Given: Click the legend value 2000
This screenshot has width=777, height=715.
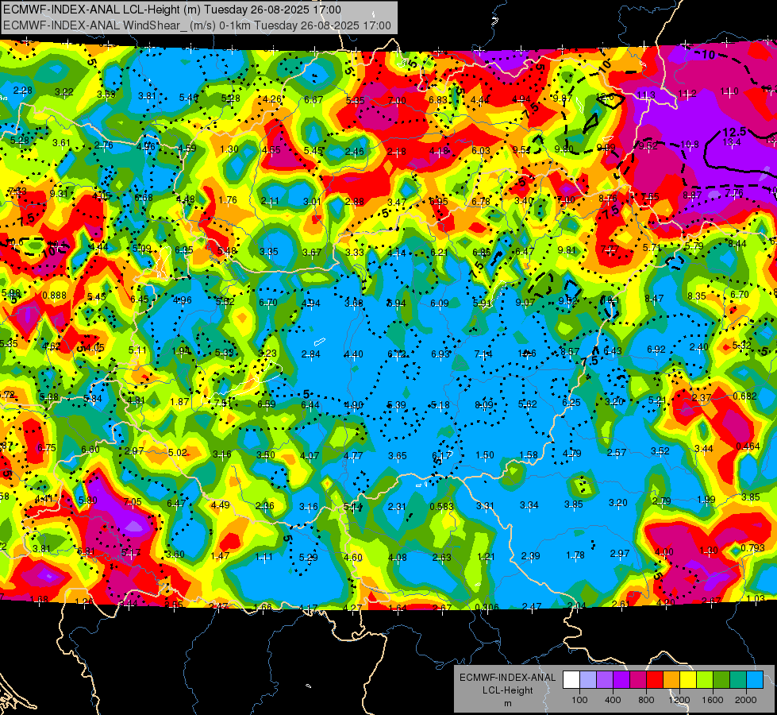Looking at the screenshot, I should pos(746,700).
